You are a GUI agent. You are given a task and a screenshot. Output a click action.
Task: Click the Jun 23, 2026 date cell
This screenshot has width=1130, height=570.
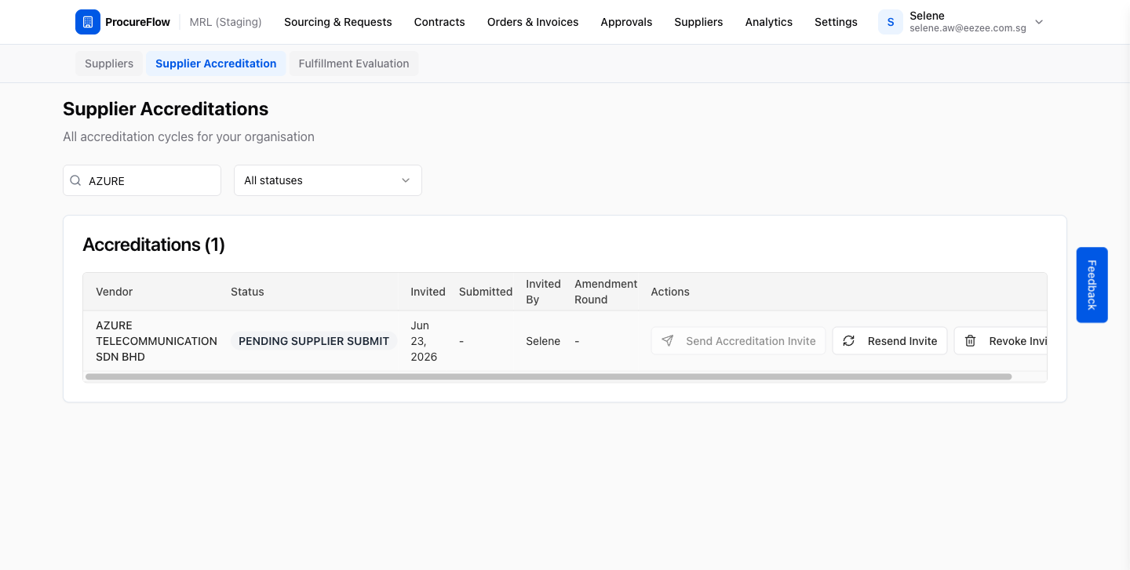tap(424, 341)
